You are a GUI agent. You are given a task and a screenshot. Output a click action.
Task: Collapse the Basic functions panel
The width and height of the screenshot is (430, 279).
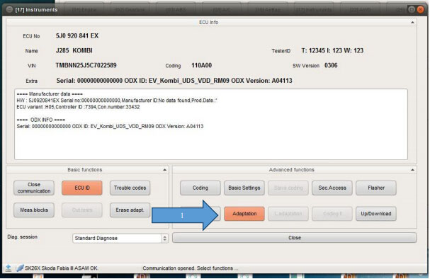click(164, 170)
